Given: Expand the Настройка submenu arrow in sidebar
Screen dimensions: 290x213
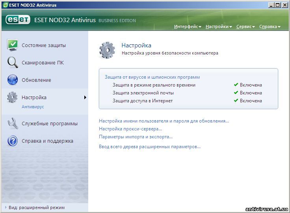Looking at the screenshot, I should [x=85, y=97].
